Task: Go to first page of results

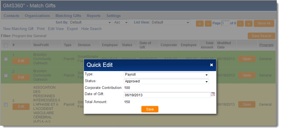Action: 200,24
